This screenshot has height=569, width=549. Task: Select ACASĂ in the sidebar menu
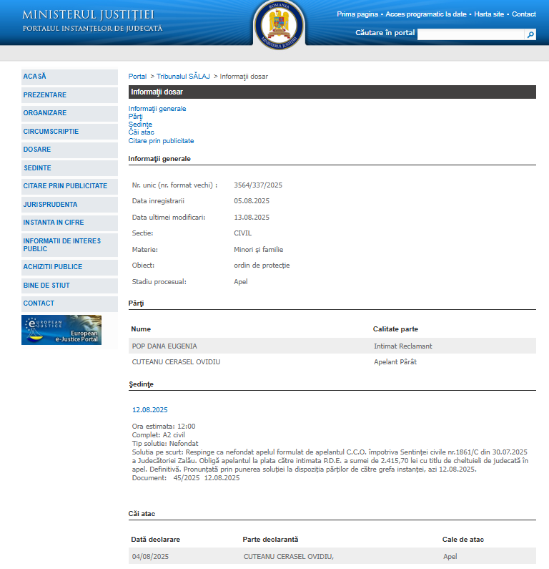(69, 77)
